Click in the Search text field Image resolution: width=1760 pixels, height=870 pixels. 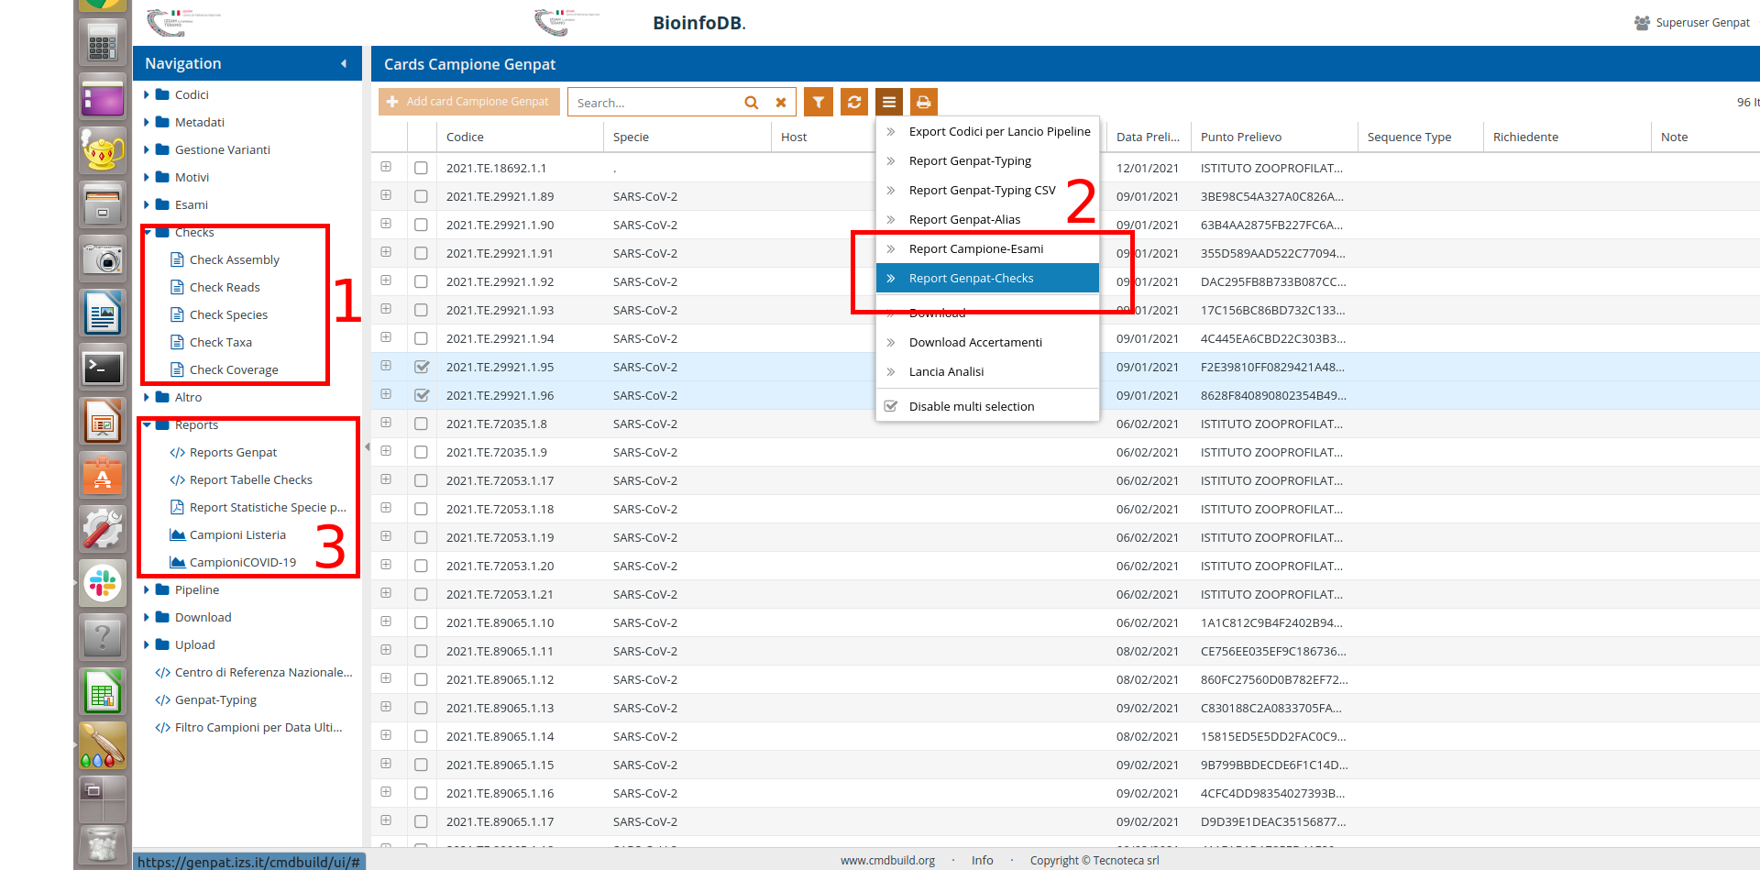(653, 103)
